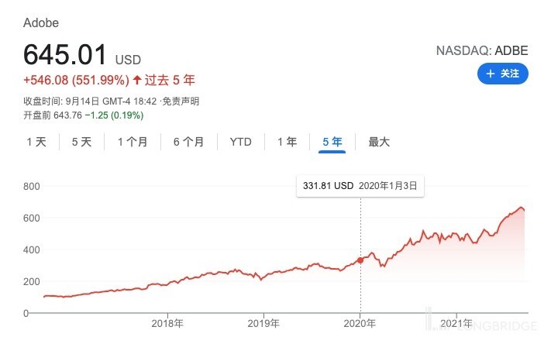Follow Adobe with the 关注 button
The image size is (551, 344).
pos(502,74)
